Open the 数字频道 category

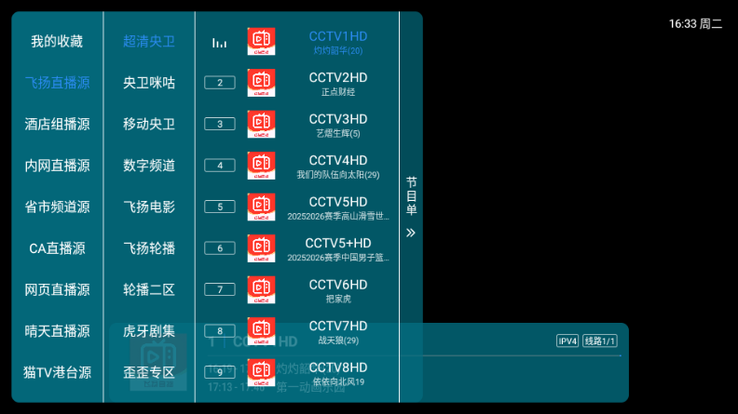coord(149,166)
